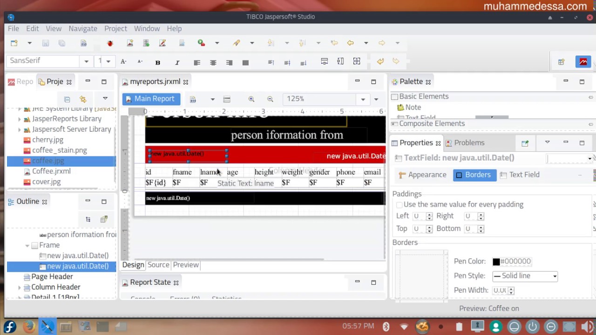
Task: Switch to the Preview tab
Action: [x=186, y=265]
